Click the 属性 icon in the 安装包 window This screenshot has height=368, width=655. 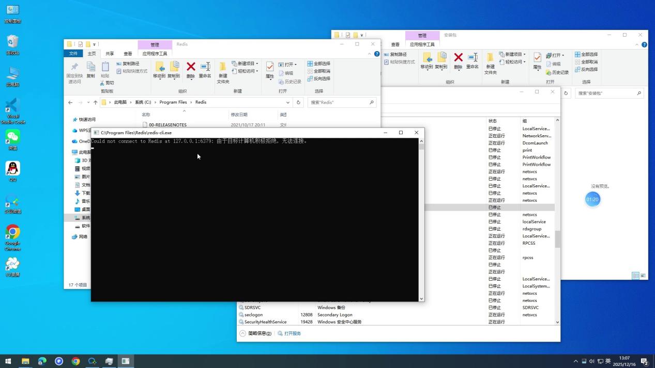coord(537,59)
